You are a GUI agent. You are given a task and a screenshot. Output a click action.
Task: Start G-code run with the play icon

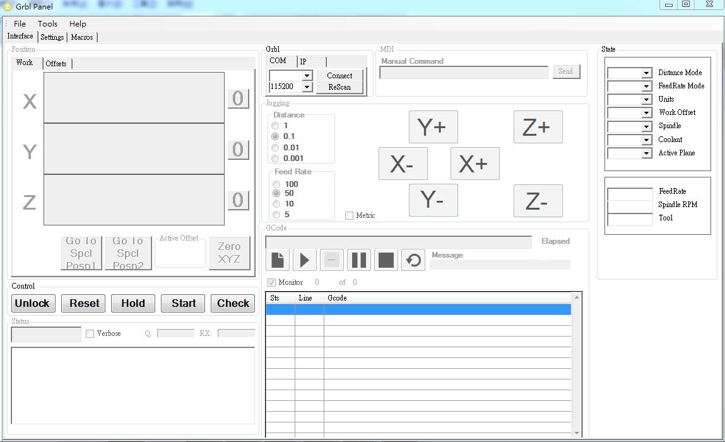click(304, 260)
